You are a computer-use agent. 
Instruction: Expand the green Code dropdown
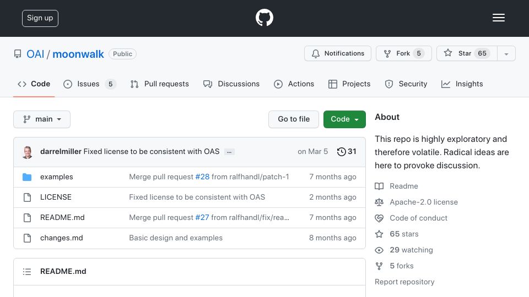[344, 119]
